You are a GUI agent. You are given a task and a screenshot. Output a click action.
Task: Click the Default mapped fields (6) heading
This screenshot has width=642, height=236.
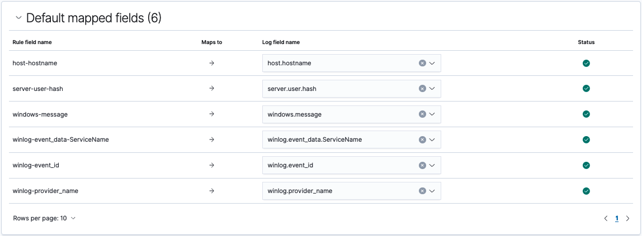[x=94, y=18]
